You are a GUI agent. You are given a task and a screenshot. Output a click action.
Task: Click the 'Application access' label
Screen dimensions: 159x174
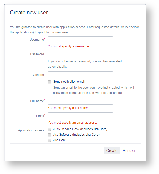[31, 130]
